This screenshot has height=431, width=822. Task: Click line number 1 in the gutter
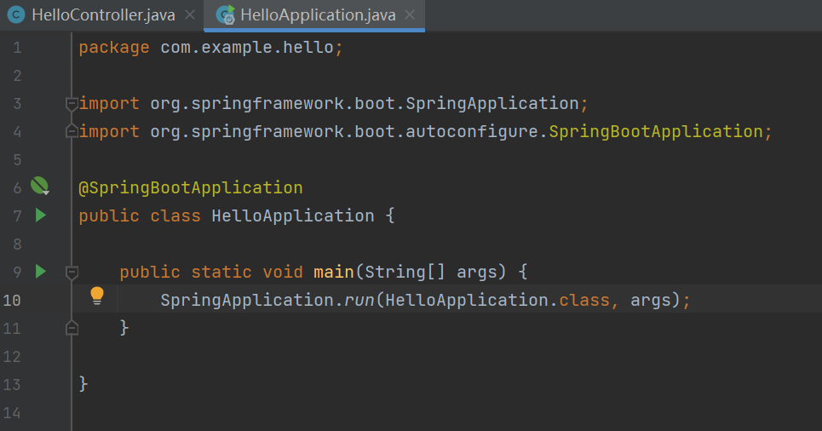pos(17,48)
